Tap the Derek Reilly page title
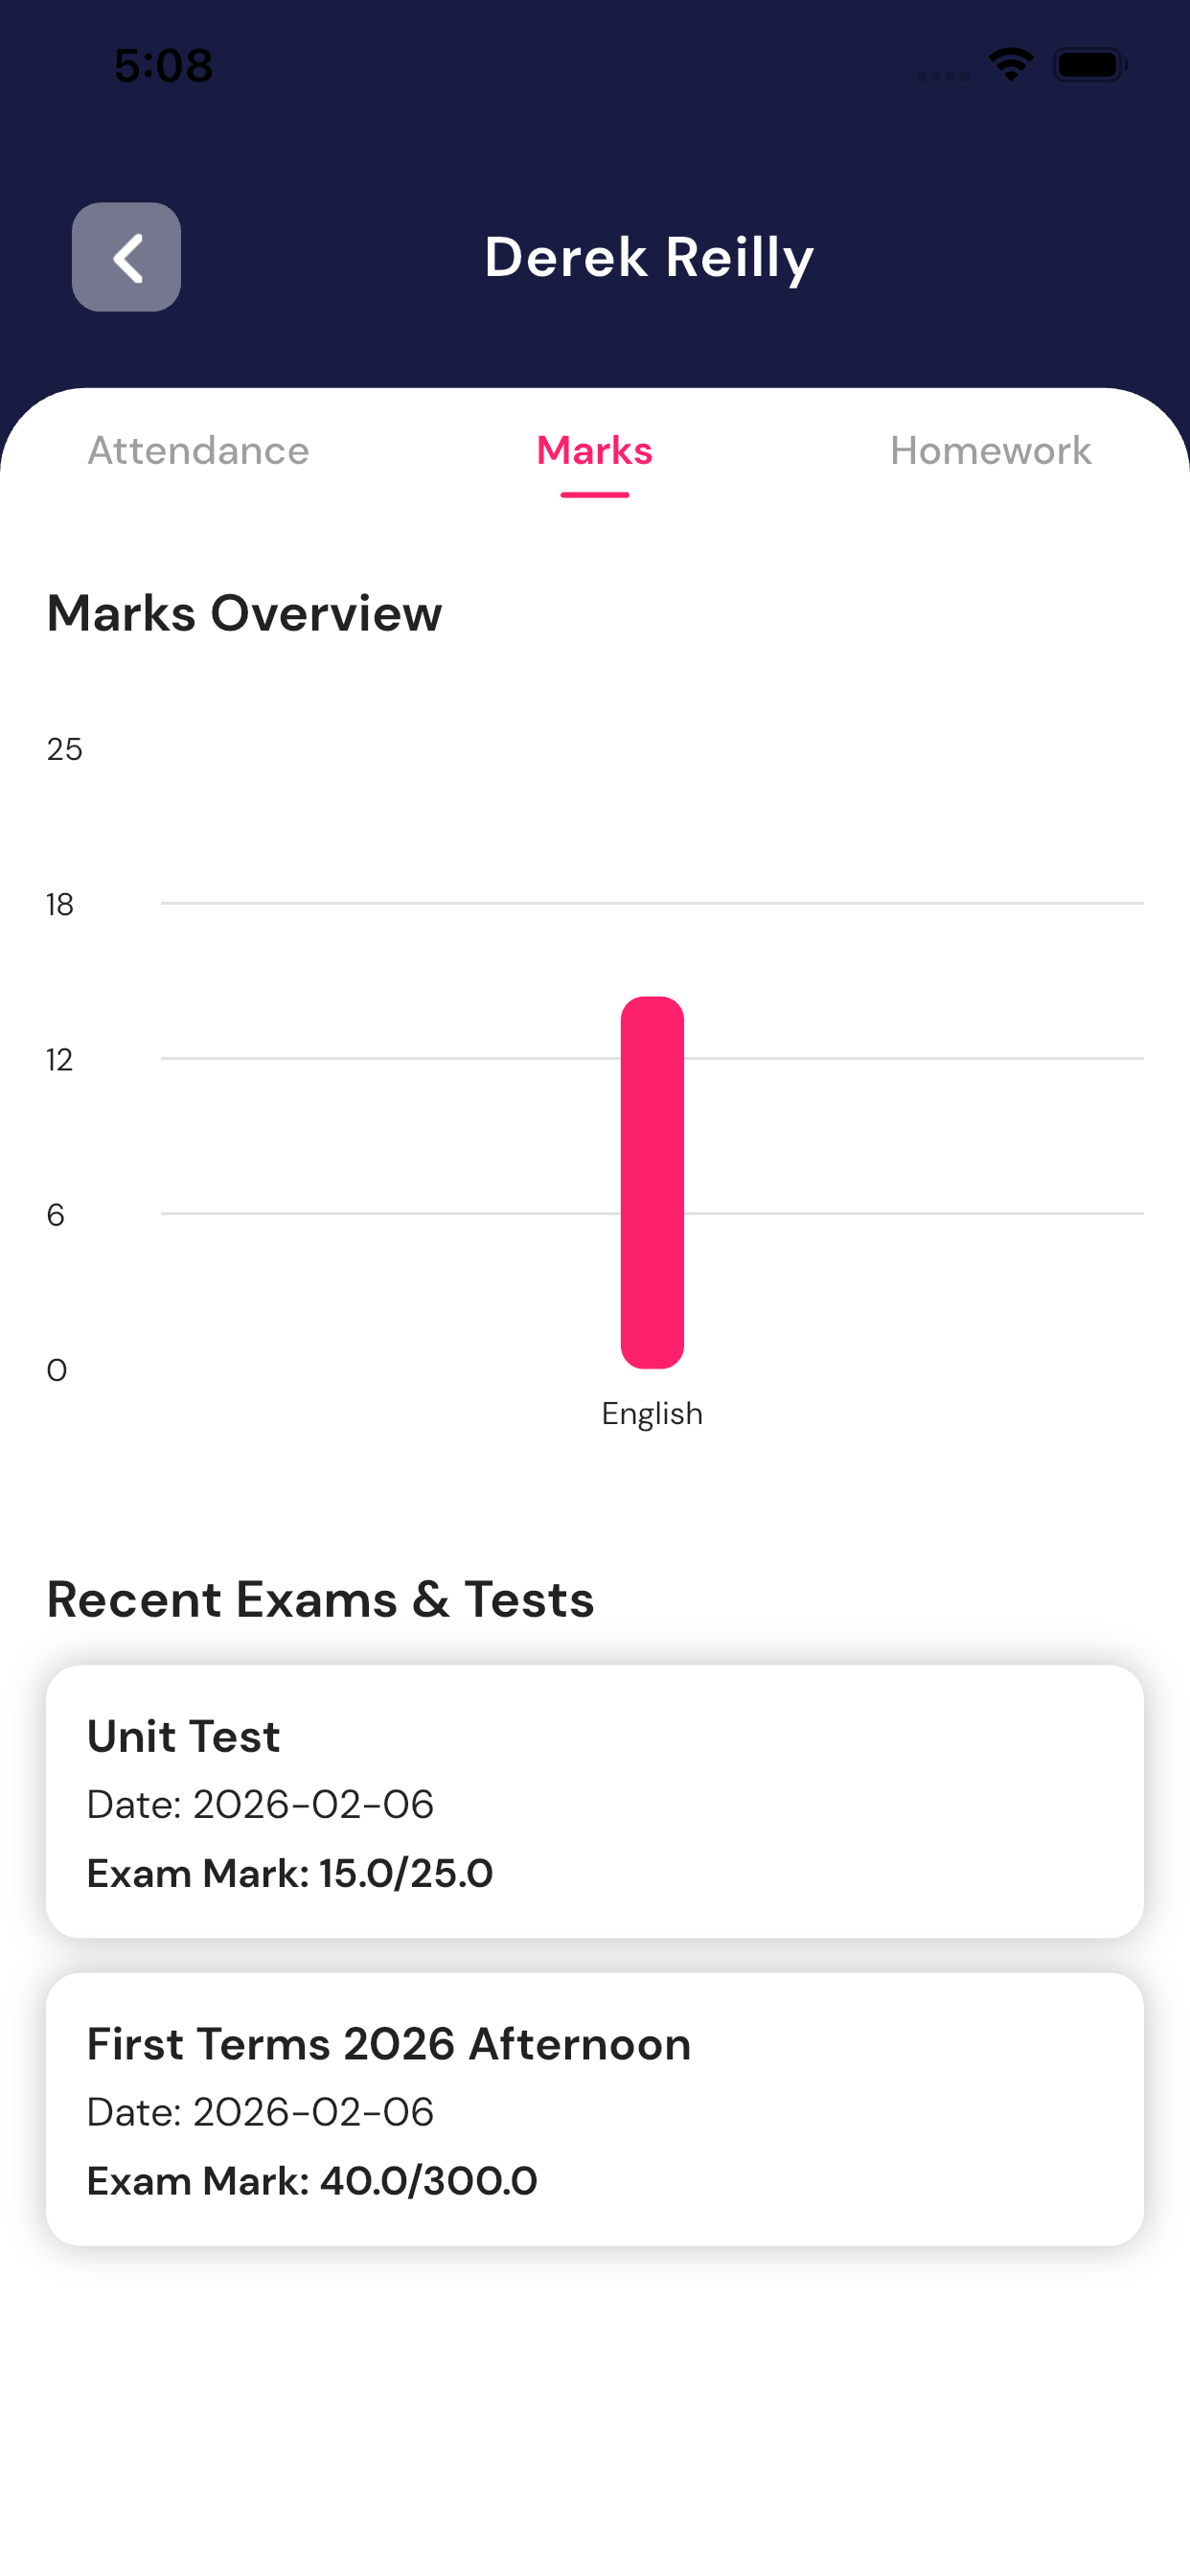This screenshot has height=2576, width=1190. (649, 257)
